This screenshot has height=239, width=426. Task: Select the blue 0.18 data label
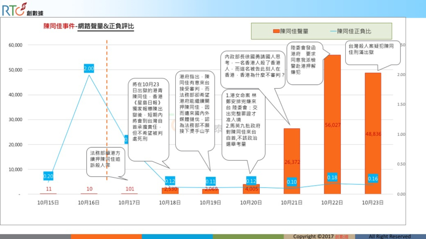click(x=332, y=178)
